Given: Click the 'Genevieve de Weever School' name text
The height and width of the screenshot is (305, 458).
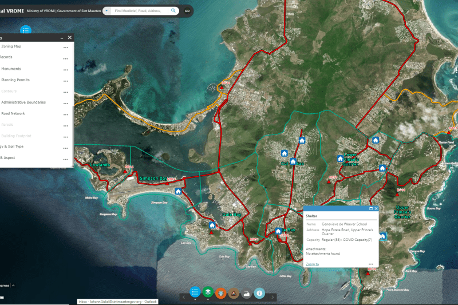Looking at the screenshot, I should (x=345, y=224).
